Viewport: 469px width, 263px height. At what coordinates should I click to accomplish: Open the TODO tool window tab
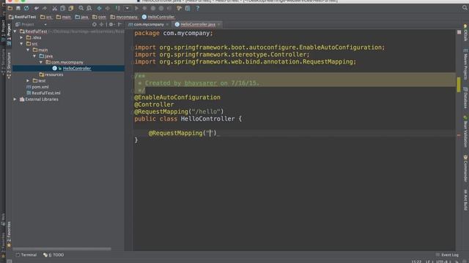(x=53, y=255)
